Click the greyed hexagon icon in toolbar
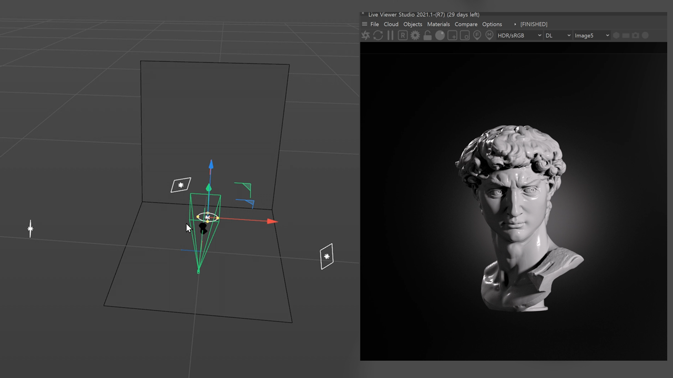This screenshot has width=673, height=378. pyautogui.click(x=616, y=35)
